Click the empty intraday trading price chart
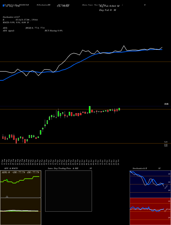Image resolution: width=171 pixels, height=225 pixels. pos(68,191)
